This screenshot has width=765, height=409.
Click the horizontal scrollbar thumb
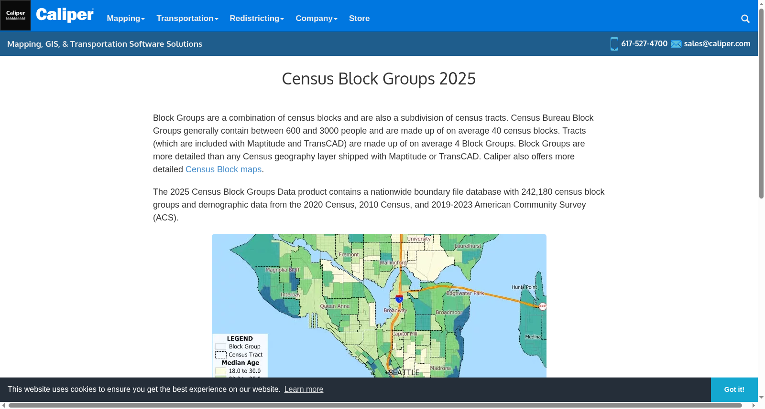click(x=375, y=406)
